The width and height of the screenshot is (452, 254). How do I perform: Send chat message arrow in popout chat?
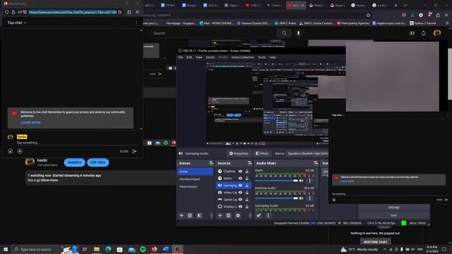(134, 151)
